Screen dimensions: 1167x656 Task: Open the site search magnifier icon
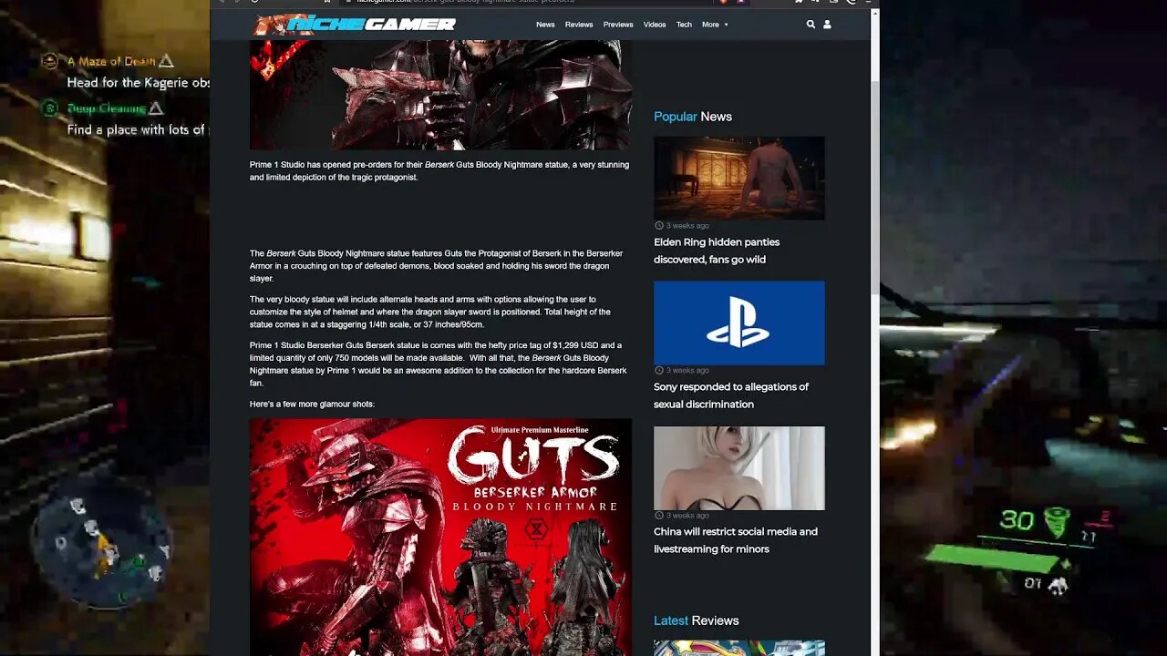pyautogui.click(x=811, y=25)
